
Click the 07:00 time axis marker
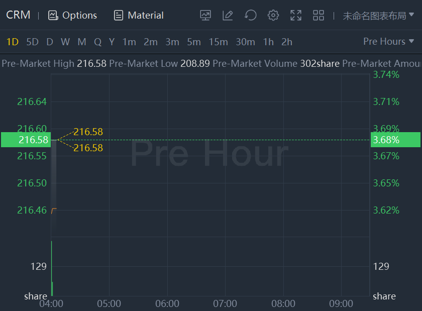click(225, 303)
